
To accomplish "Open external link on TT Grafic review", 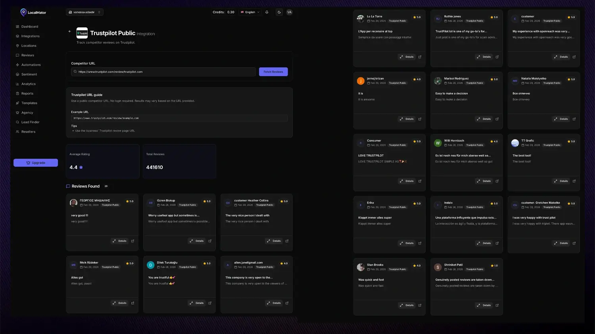I will 574,181.
